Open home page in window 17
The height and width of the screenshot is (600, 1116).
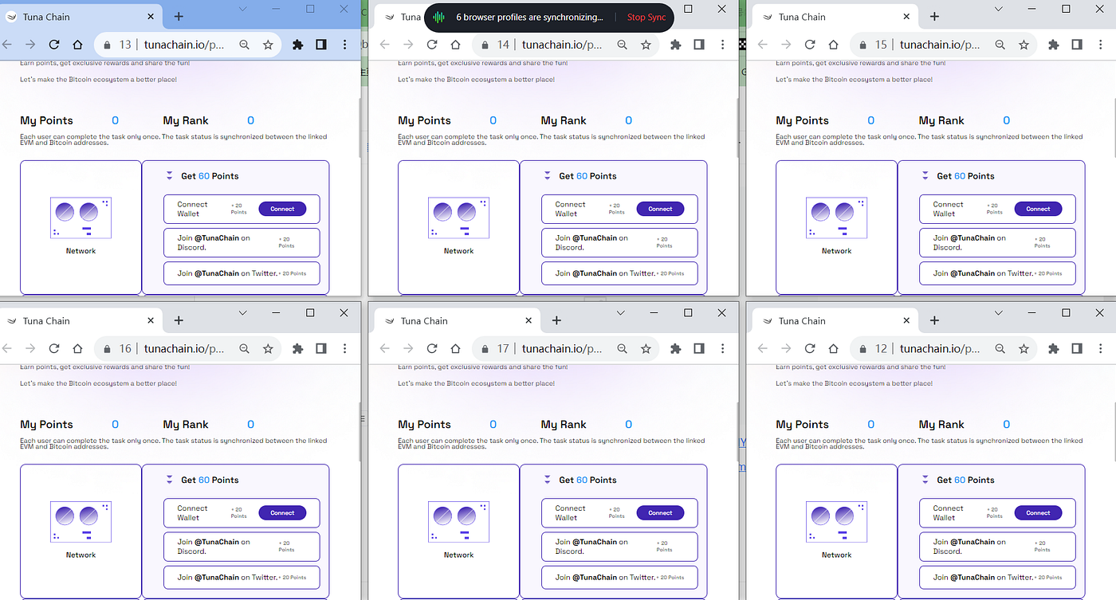[x=455, y=348]
